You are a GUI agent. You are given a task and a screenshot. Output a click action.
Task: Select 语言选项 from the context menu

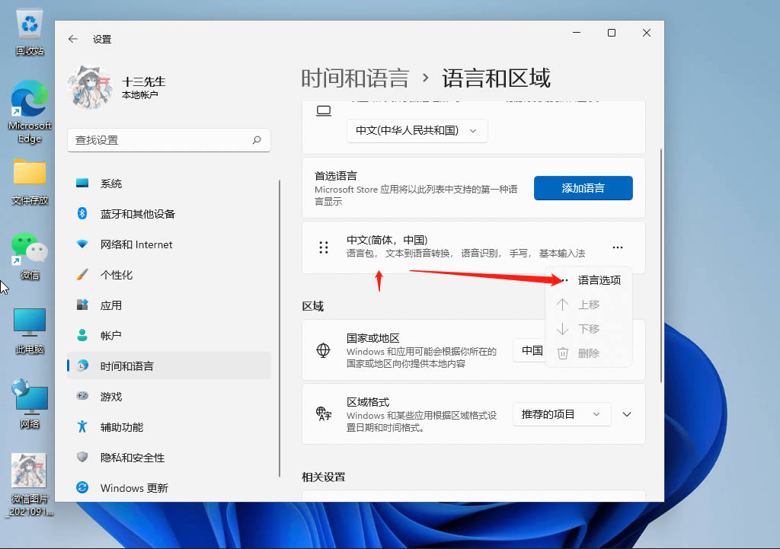tap(599, 279)
